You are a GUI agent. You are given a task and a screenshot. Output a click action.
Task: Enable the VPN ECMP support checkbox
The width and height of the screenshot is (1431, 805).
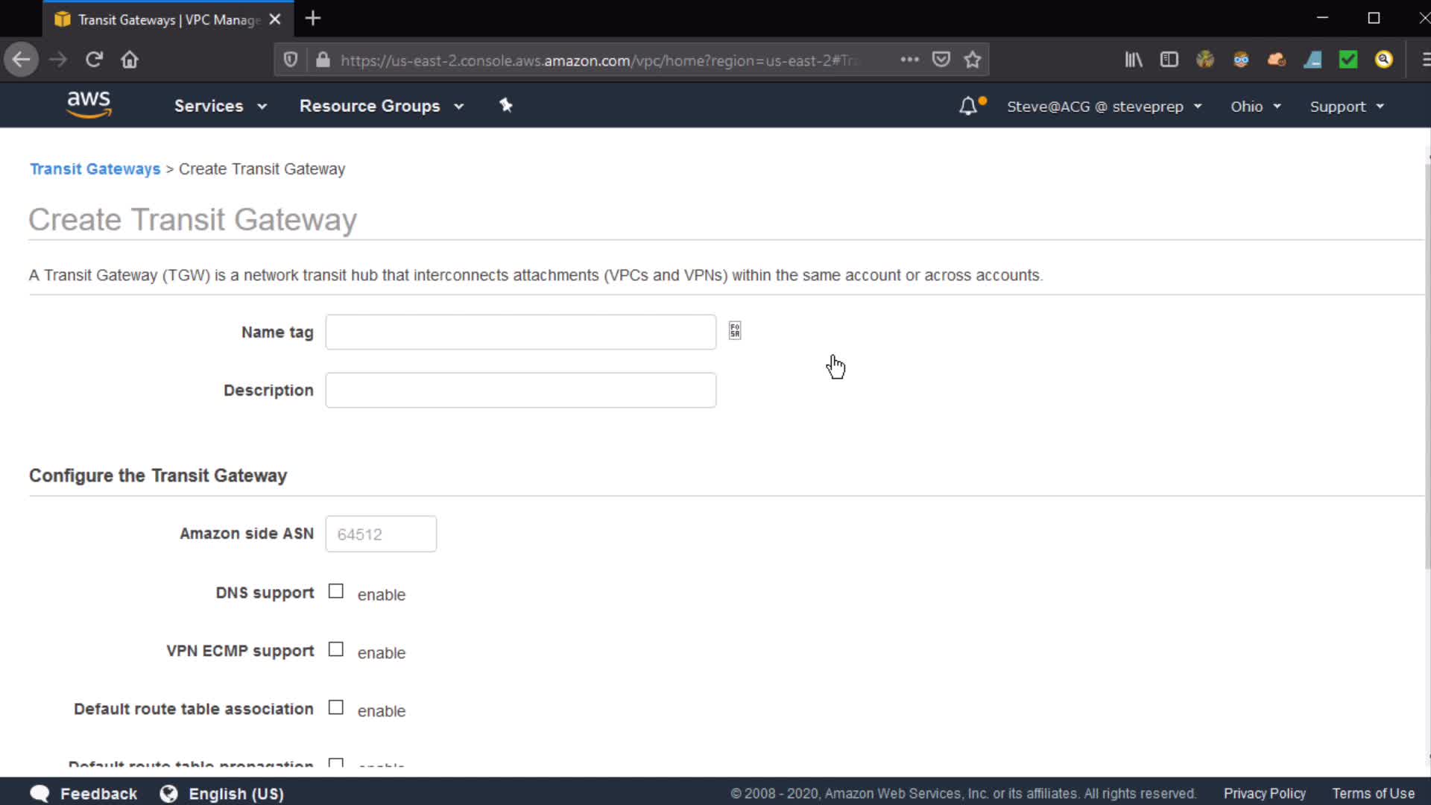coord(336,650)
